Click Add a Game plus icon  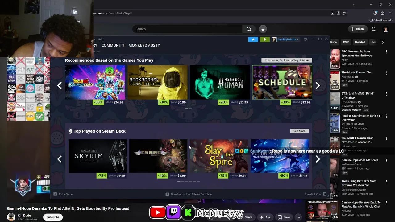55,194
